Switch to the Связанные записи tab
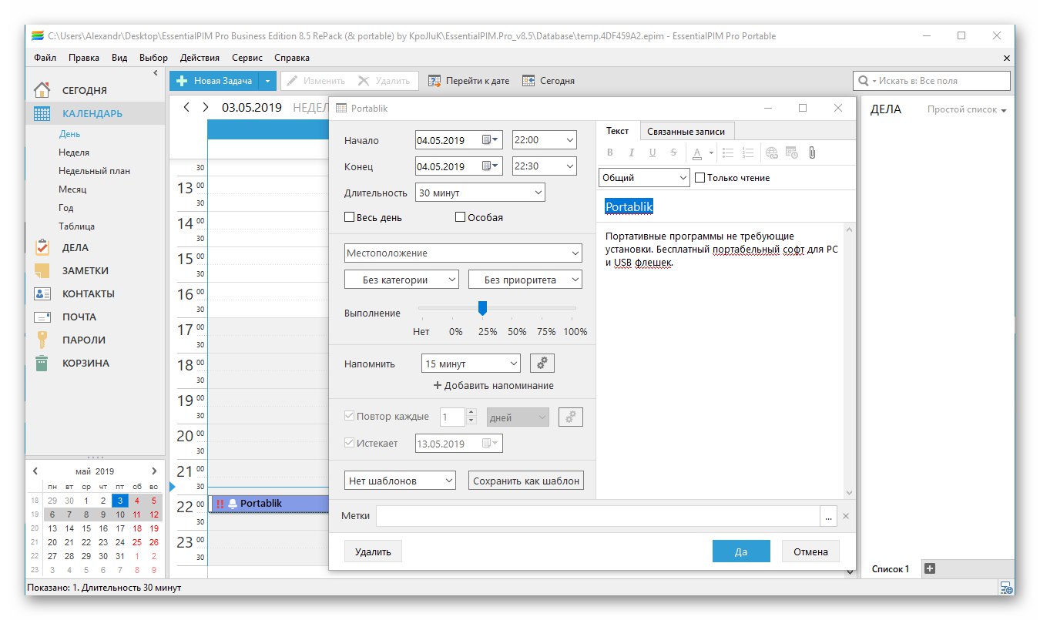Screen dimensions: 1040x620 click(686, 131)
